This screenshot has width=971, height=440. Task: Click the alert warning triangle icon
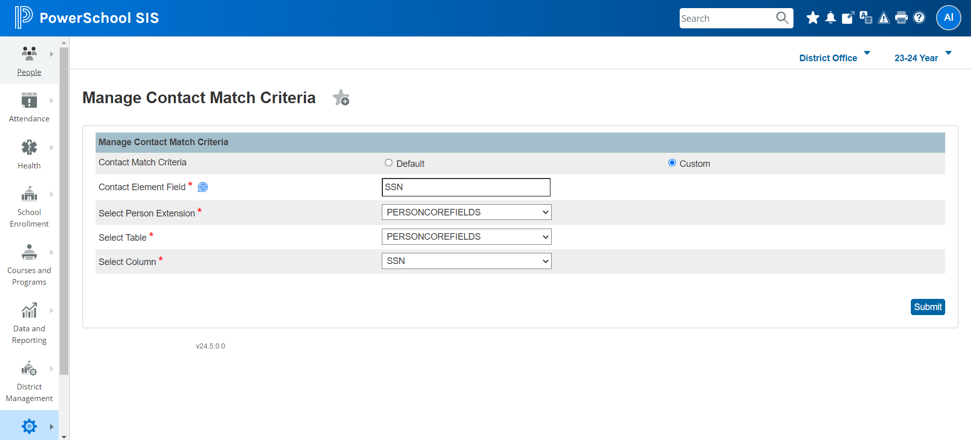click(884, 18)
